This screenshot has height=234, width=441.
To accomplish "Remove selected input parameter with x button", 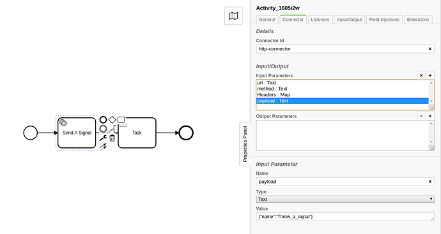I will [x=421, y=75].
